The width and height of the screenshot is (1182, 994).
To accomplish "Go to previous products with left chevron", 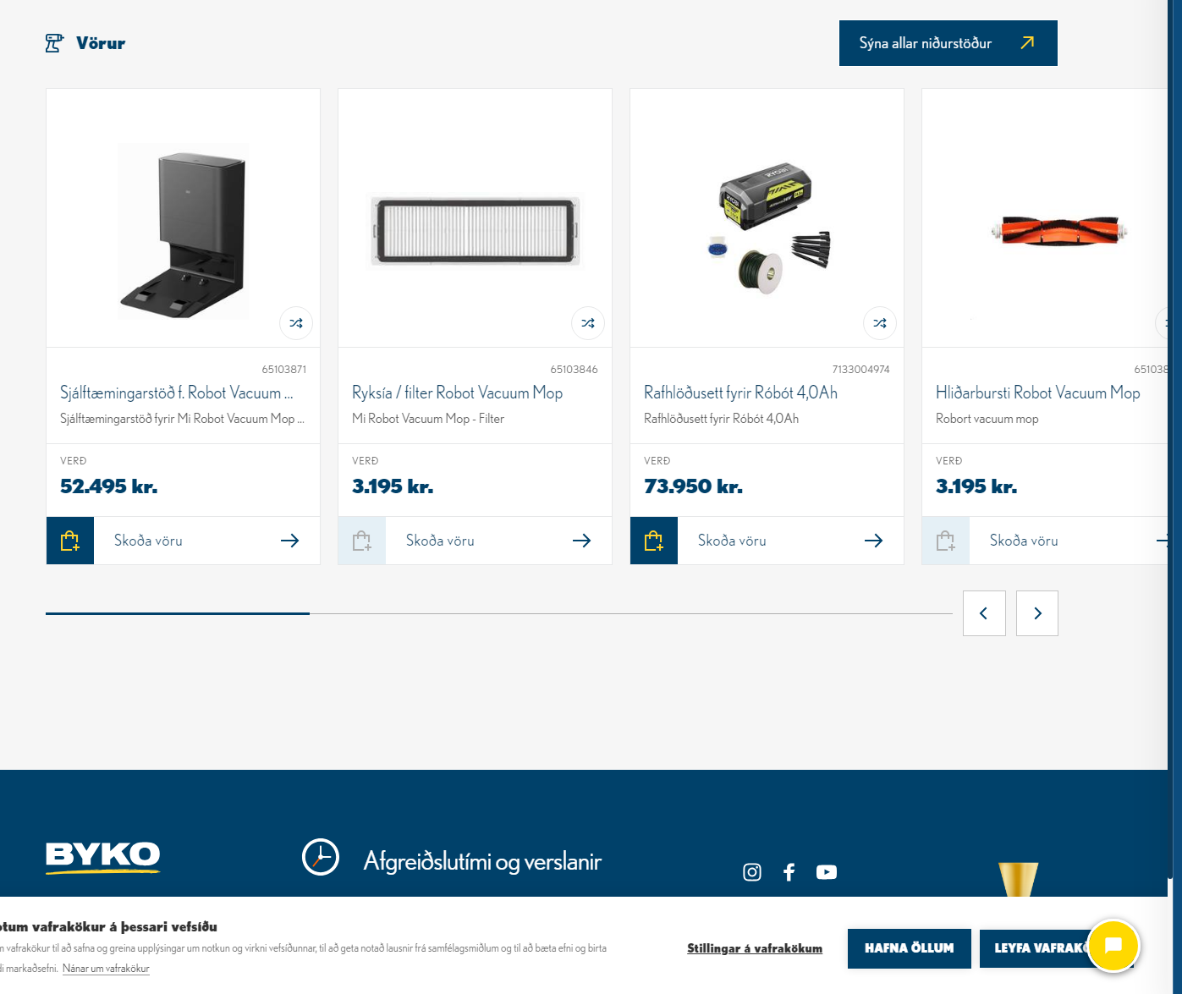I will [984, 613].
